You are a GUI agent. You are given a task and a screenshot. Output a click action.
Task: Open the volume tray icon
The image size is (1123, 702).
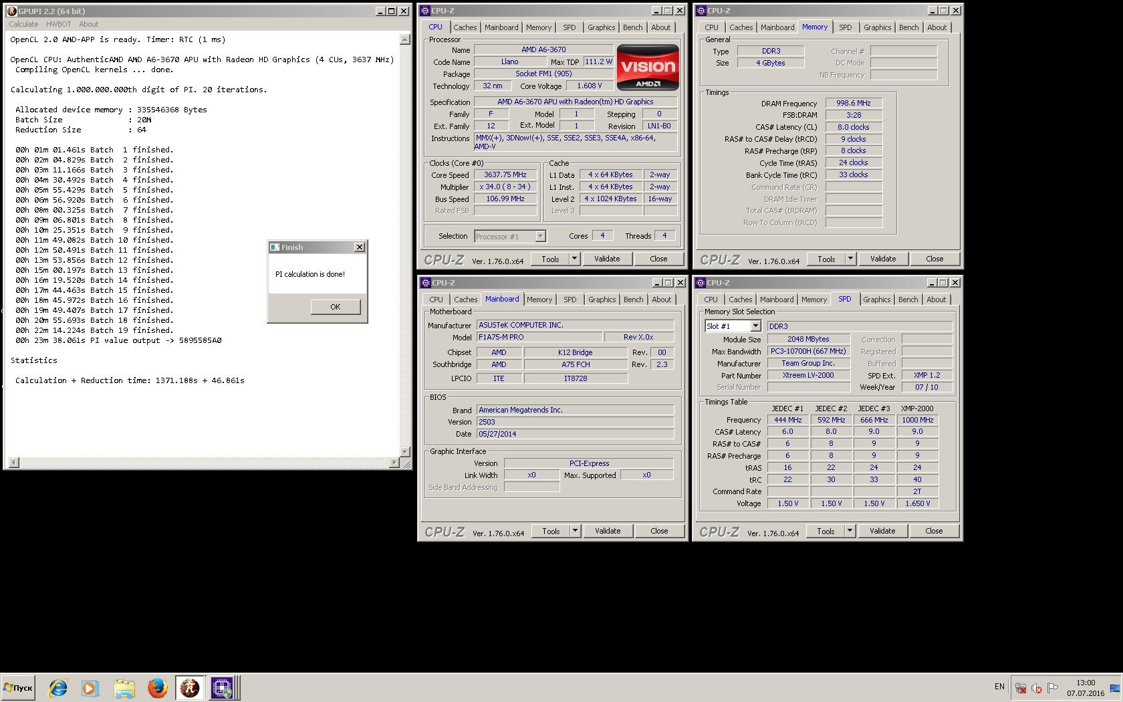pyautogui.click(x=1037, y=688)
